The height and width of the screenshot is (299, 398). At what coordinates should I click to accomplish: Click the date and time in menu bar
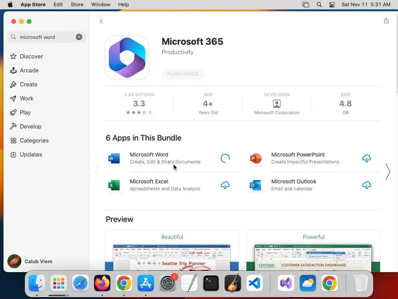366,5
